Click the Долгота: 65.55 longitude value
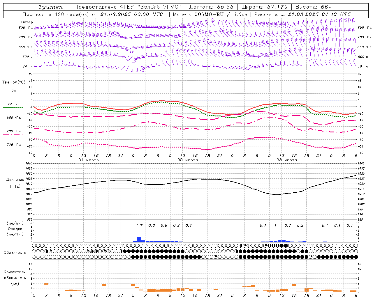The height and width of the screenshot is (298, 373). pos(211,7)
